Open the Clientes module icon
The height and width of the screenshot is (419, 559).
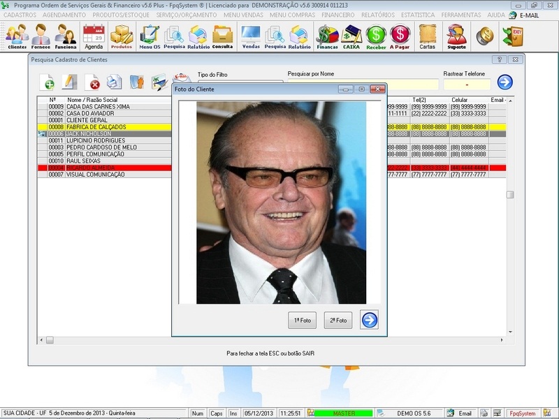point(16,36)
